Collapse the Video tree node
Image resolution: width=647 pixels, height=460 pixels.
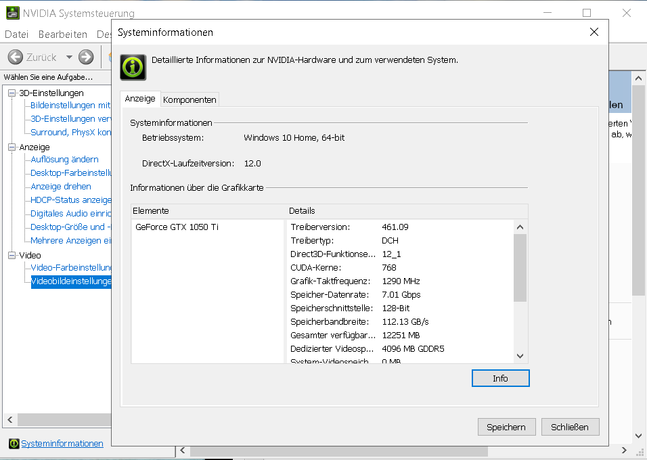tap(12, 255)
